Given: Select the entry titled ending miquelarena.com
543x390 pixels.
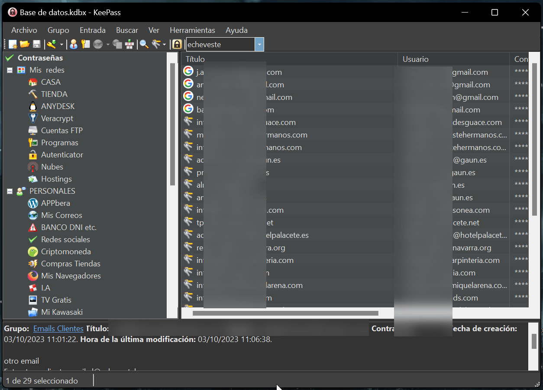Looking at the screenshot, I should coord(355,285).
